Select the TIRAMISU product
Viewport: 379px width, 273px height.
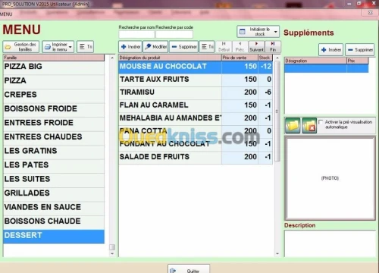pos(196,93)
